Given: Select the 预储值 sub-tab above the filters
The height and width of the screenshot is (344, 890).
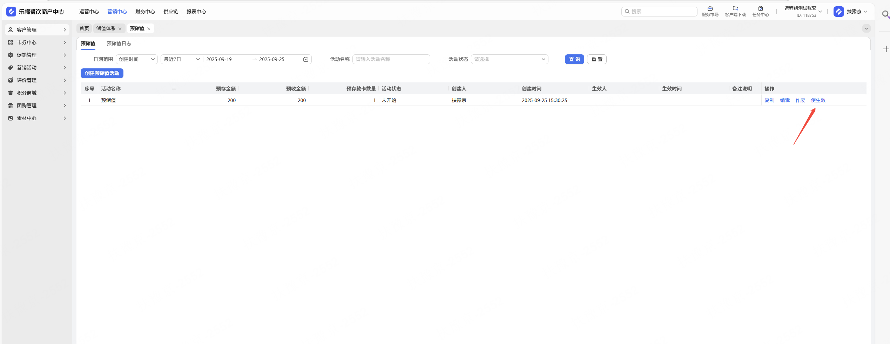Looking at the screenshot, I should pyautogui.click(x=88, y=43).
